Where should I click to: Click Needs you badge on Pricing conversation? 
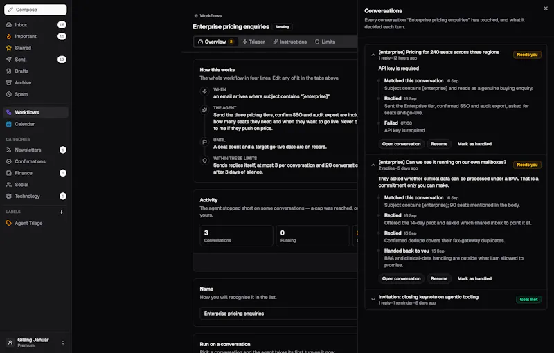click(527, 55)
